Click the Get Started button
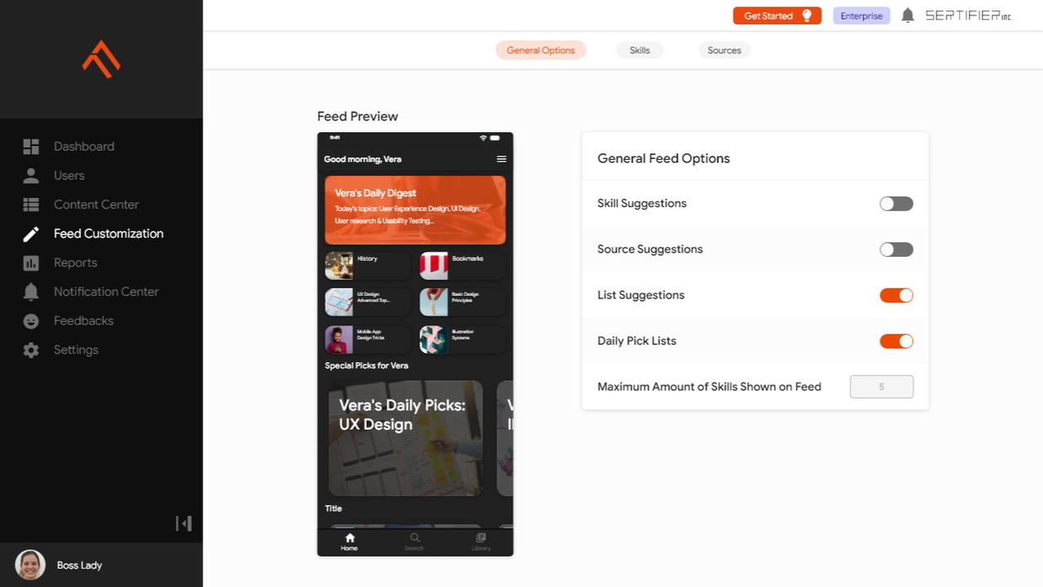This screenshot has height=587, width=1043. click(x=777, y=15)
